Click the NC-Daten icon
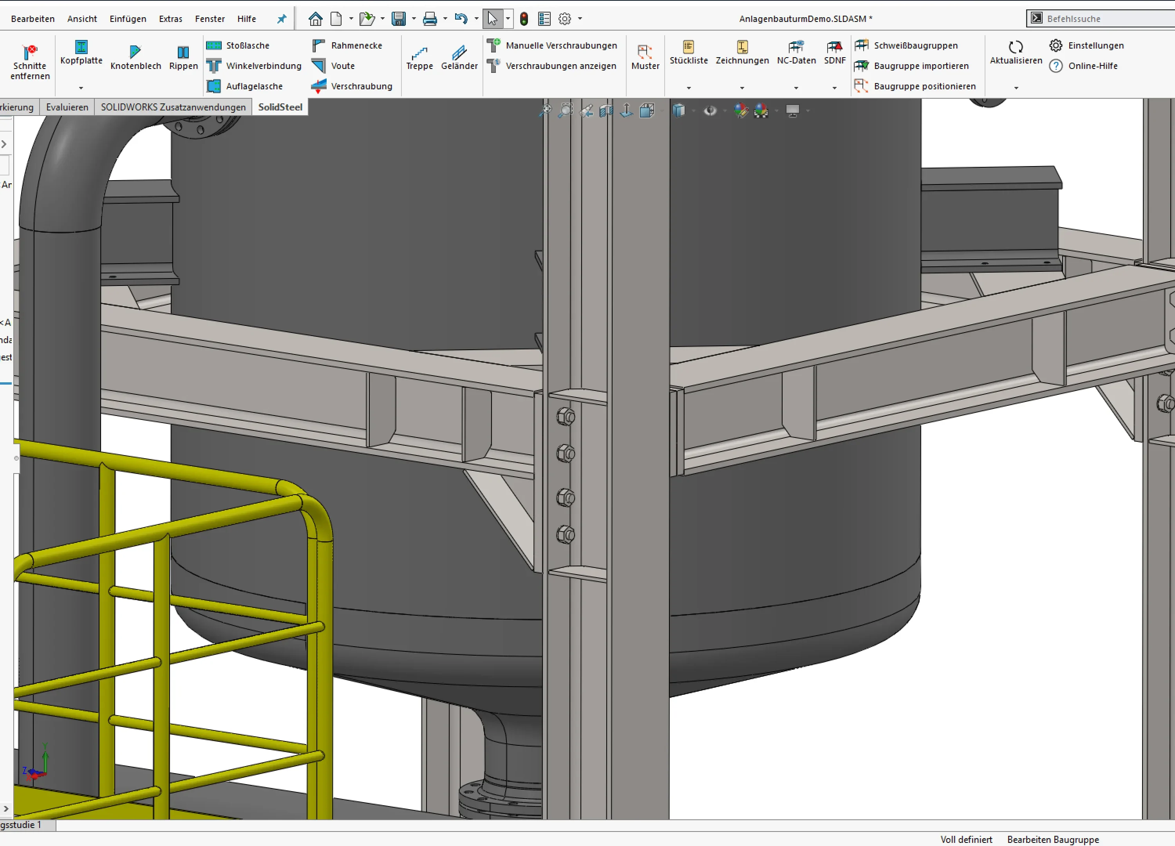1175x846 pixels. click(796, 47)
